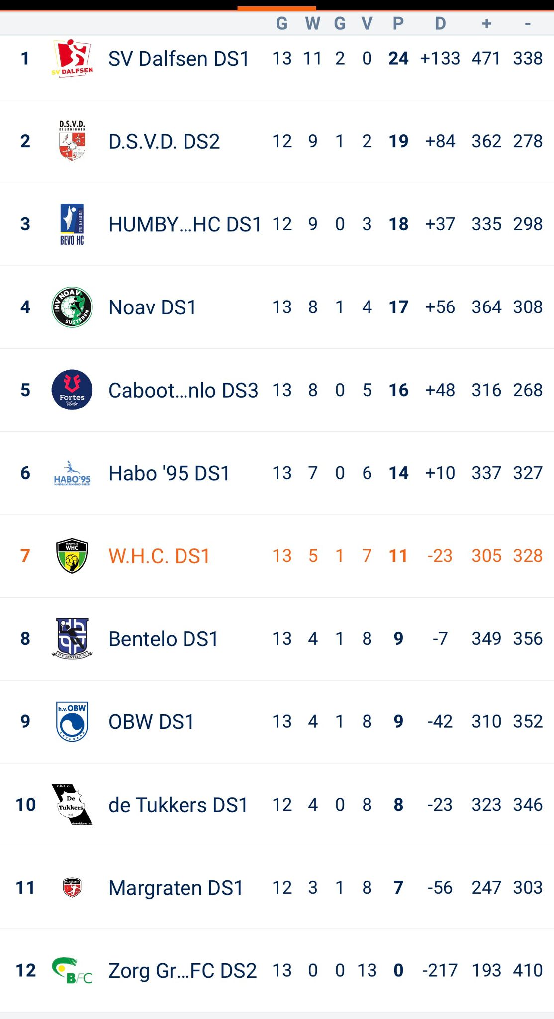Viewport: 554px width, 1019px height.
Task: Tap the D.S.V.D. club crest
Action: 72,141
